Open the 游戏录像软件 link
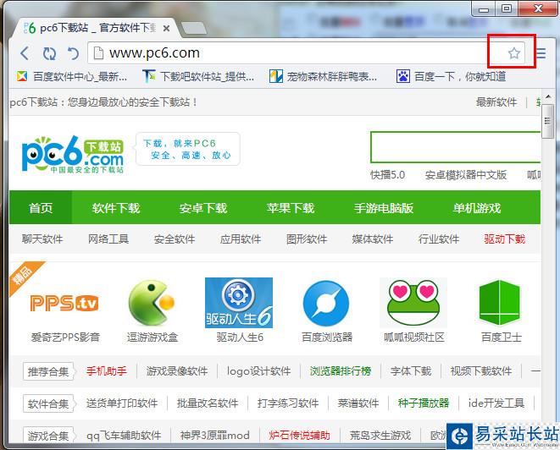Viewport: 560px width, 450px height. click(177, 371)
